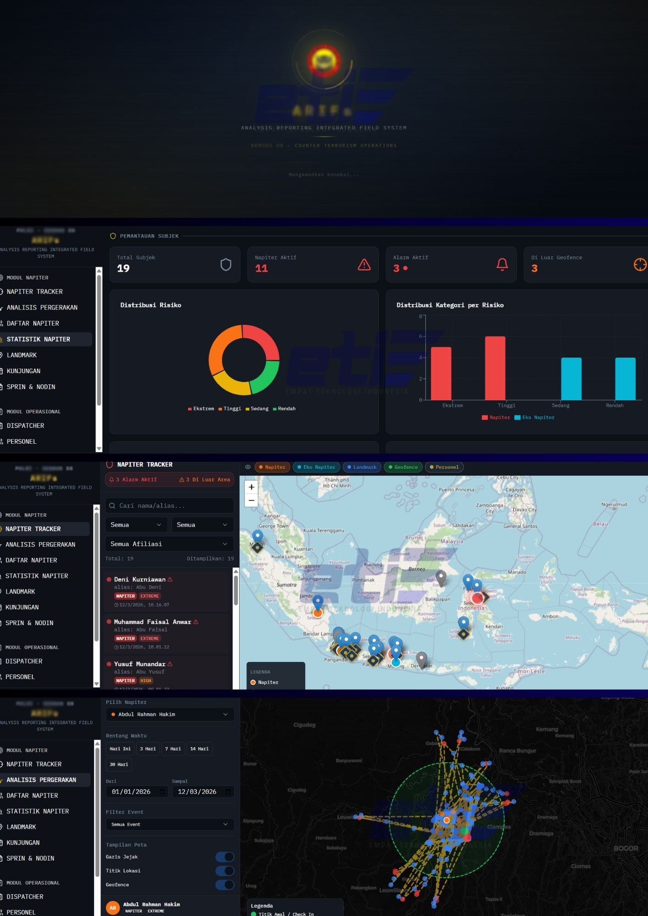Viewport: 648px width, 916px height.
Task: Open the Pilih Napiter dropdown showing Abdul Rahman Hakim
Action: tap(170, 714)
